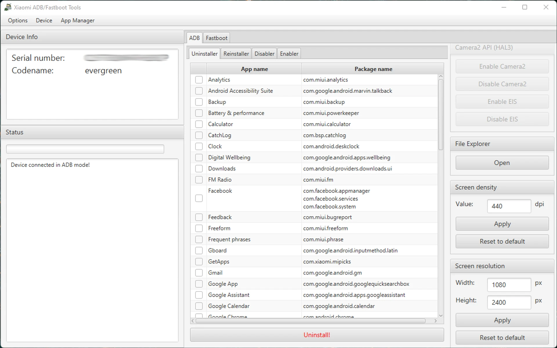
Task: Sort by the Package name column header
Action: [373, 69]
